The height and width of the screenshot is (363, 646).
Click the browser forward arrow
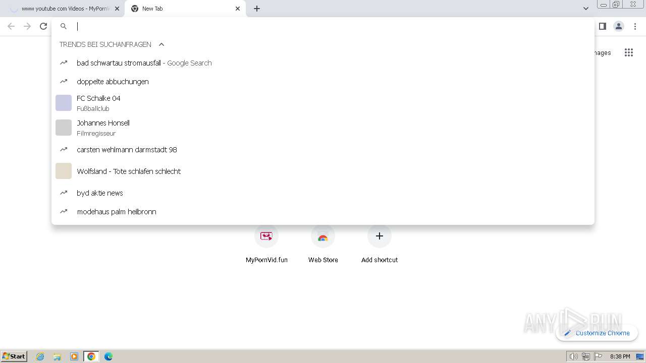pos(27,26)
